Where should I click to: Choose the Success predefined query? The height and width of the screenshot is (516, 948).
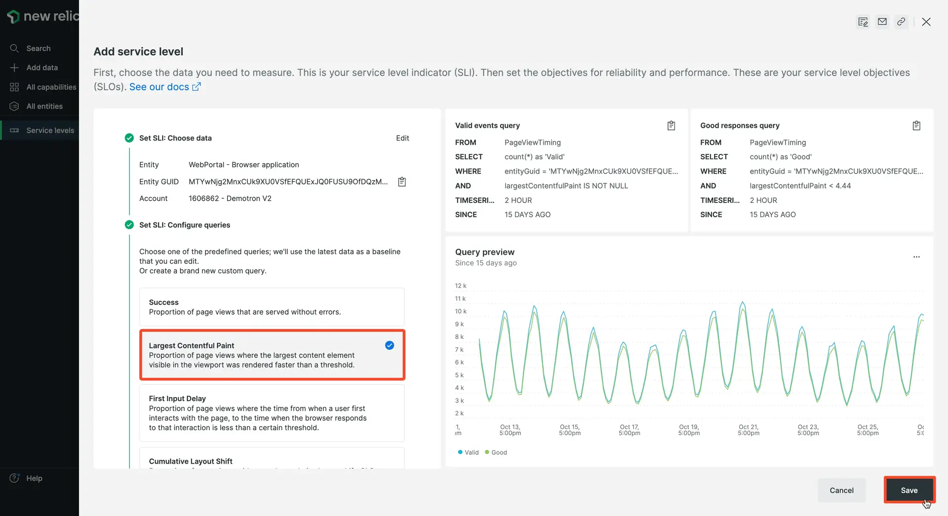click(272, 307)
